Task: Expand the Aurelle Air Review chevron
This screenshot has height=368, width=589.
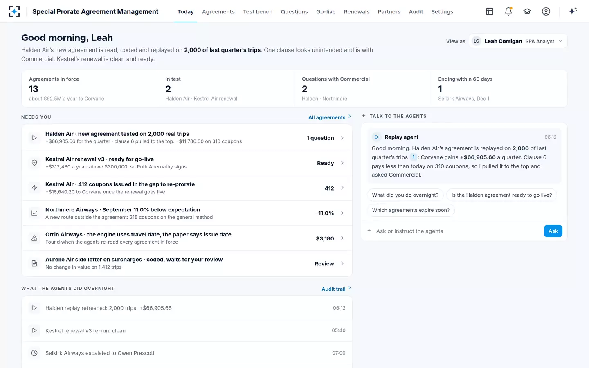Action: pyautogui.click(x=342, y=263)
